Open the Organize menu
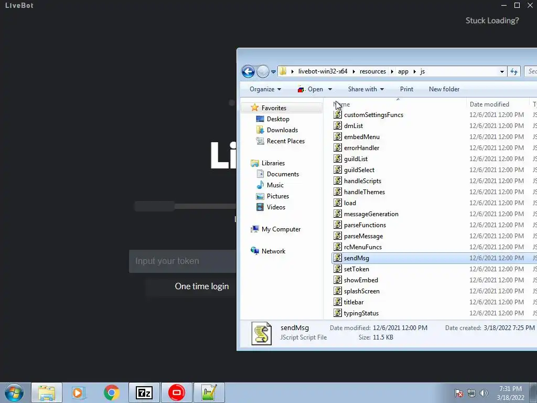This screenshot has width=537, height=403. pyautogui.click(x=265, y=89)
